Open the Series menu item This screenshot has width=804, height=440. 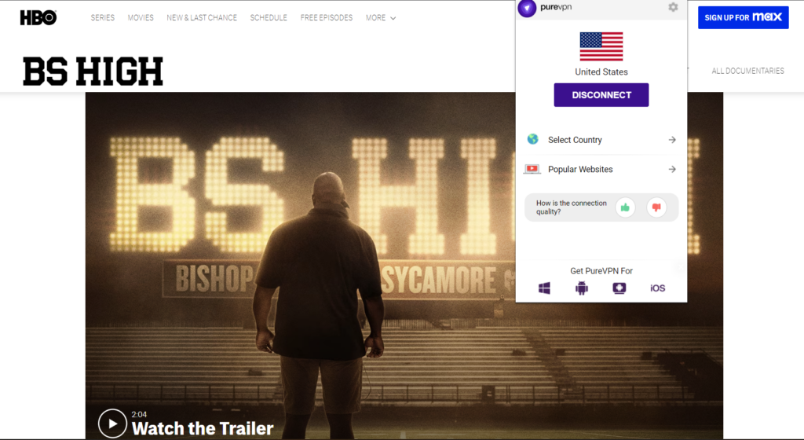click(x=102, y=17)
